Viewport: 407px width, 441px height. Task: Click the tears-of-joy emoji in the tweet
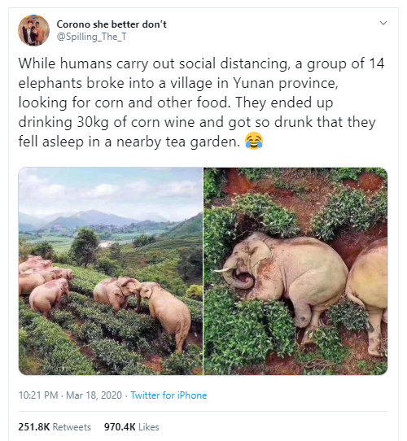click(254, 141)
